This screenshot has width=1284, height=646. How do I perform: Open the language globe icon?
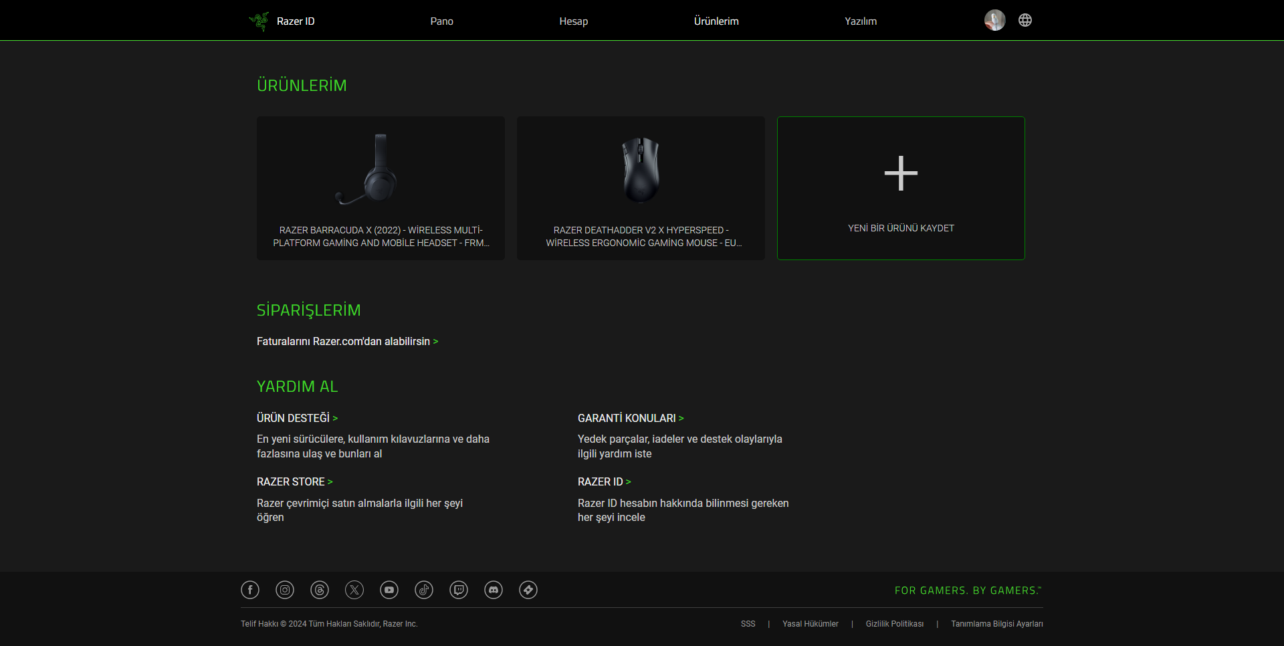tap(1025, 20)
